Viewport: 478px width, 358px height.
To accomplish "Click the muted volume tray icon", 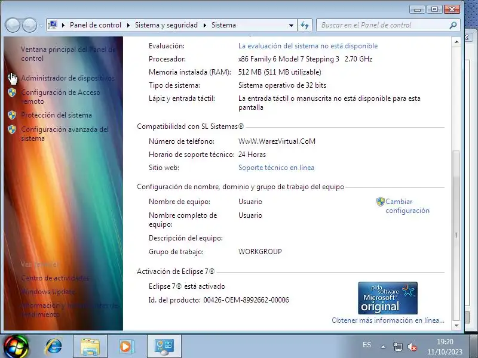I will tap(412, 347).
